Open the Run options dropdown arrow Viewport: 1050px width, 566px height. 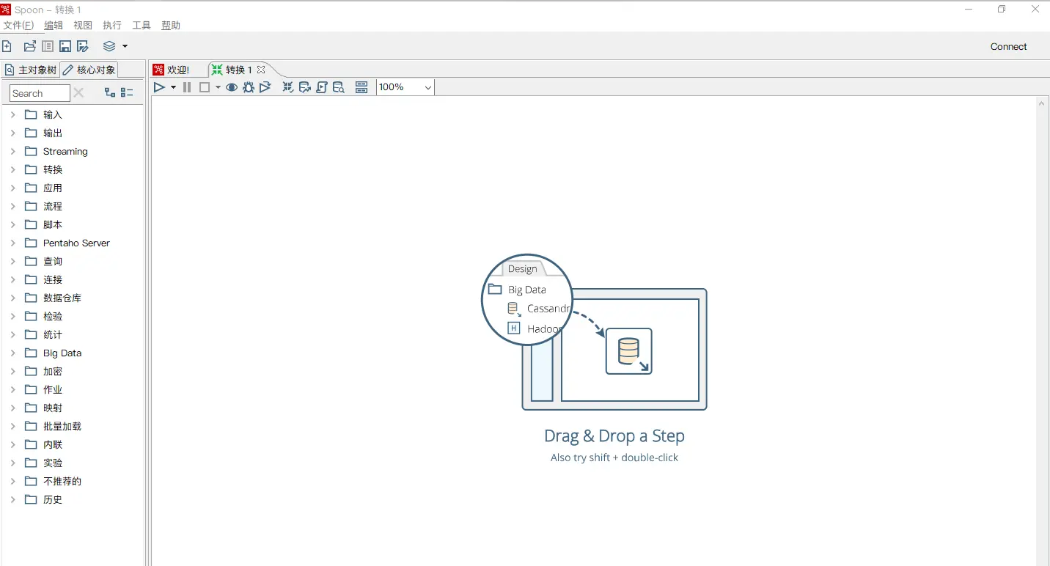(x=173, y=87)
